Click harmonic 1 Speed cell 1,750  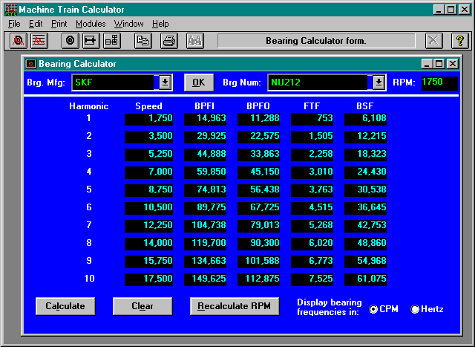point(148,119)
